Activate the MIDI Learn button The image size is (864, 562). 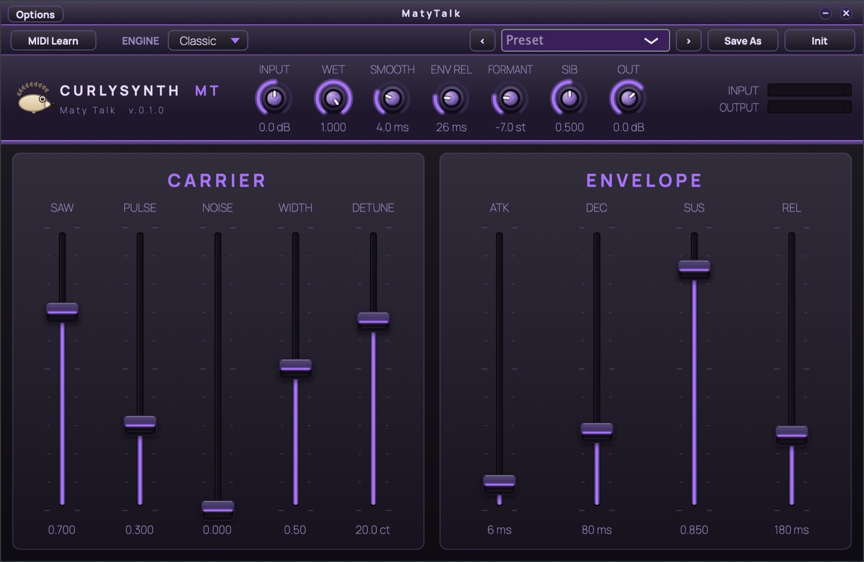pos(53,41)
